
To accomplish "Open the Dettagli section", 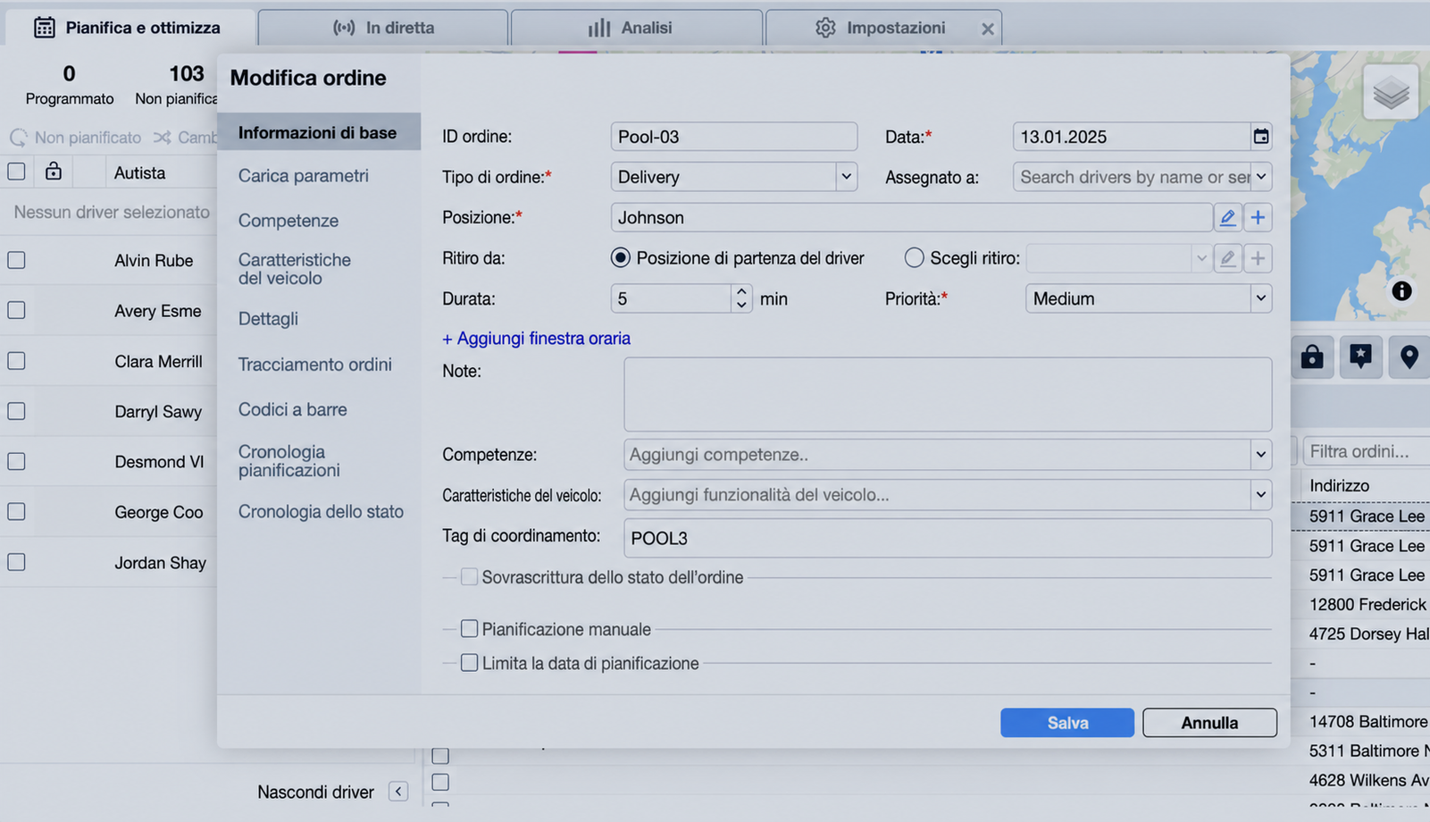I will (268, 319).
